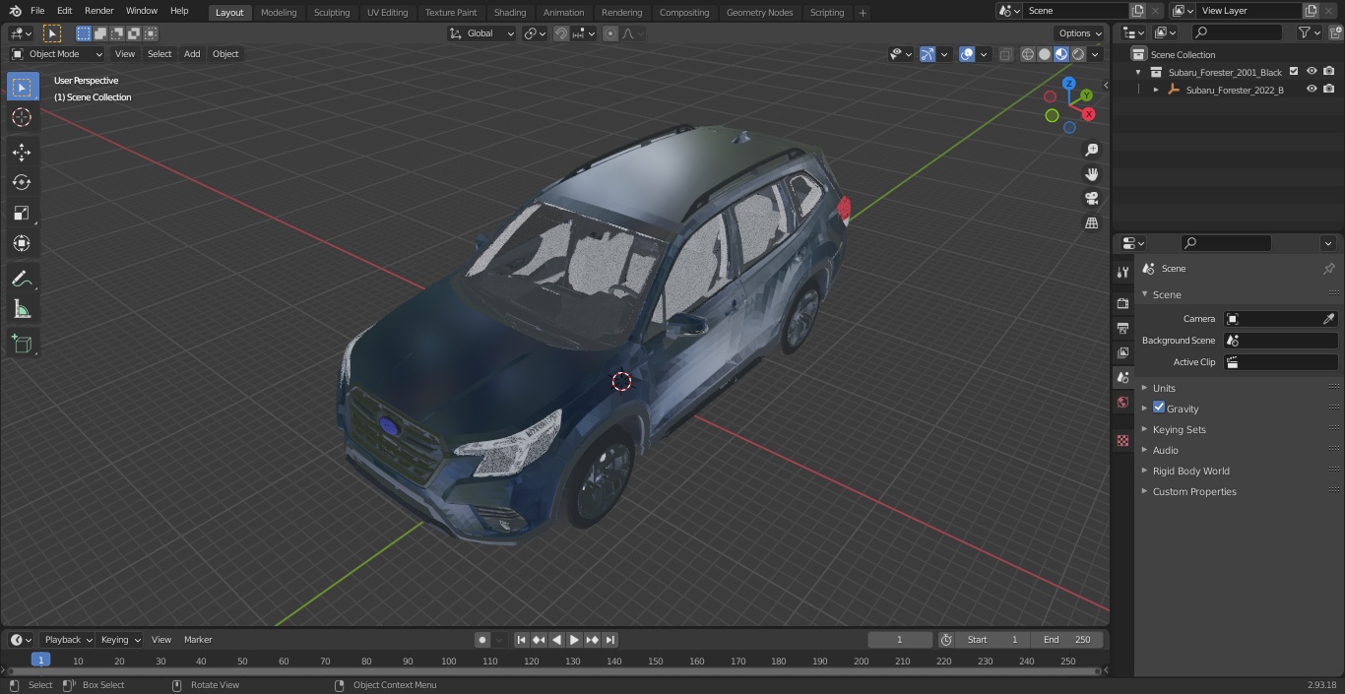The image size is (1345, 694).
Task: Toggle auto keying record button
Action: (x=482, y=640)
